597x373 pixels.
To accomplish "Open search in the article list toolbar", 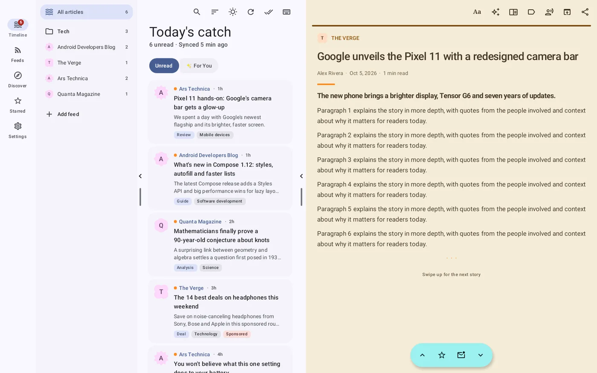I will point(197,12).
